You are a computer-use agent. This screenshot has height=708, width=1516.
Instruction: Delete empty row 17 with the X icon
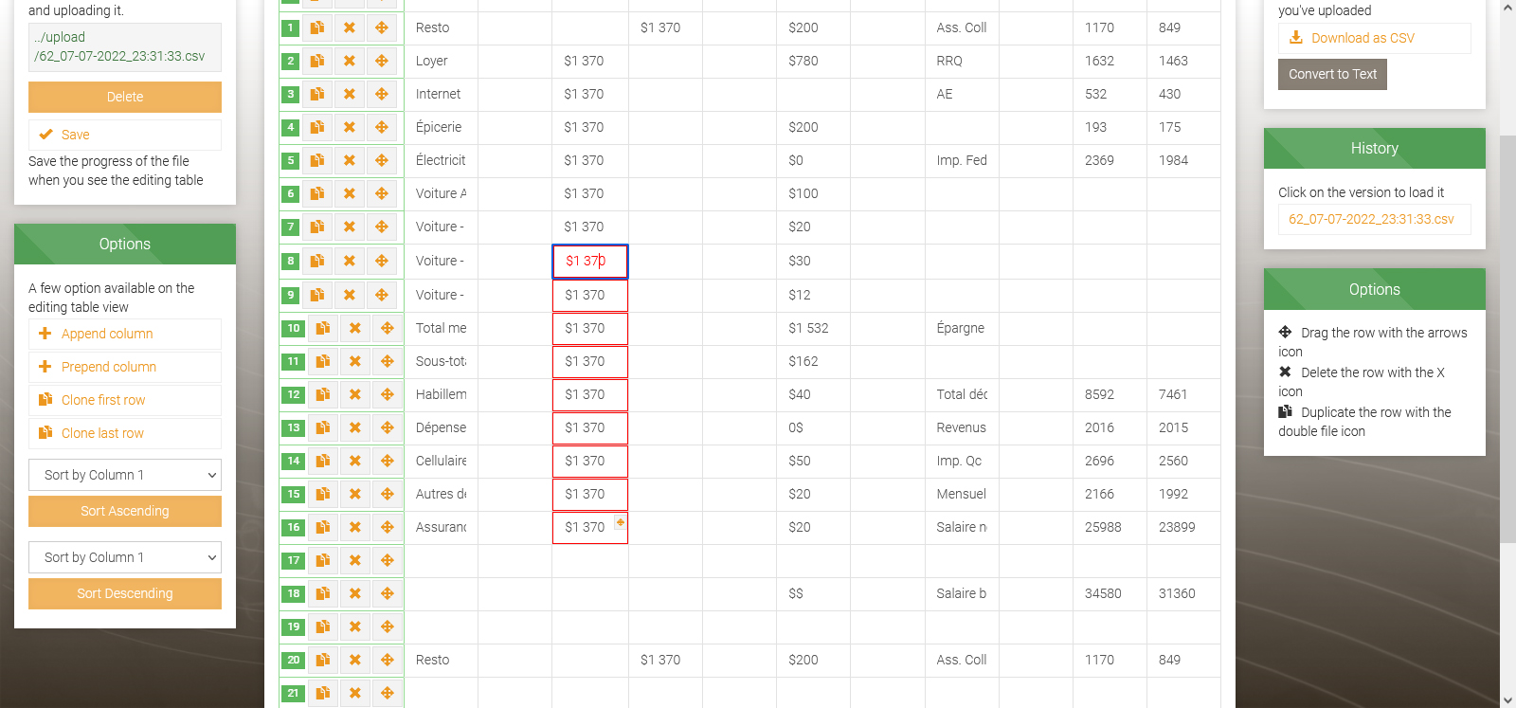(355, 560)
